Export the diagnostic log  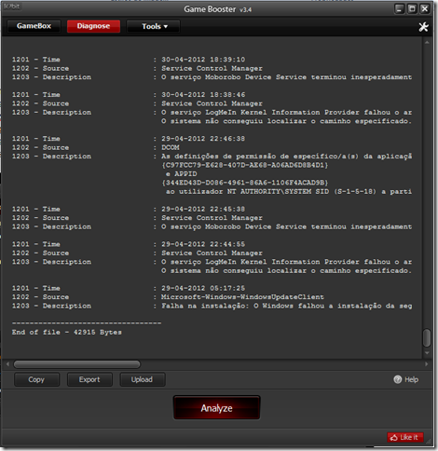tap(89, 379)
